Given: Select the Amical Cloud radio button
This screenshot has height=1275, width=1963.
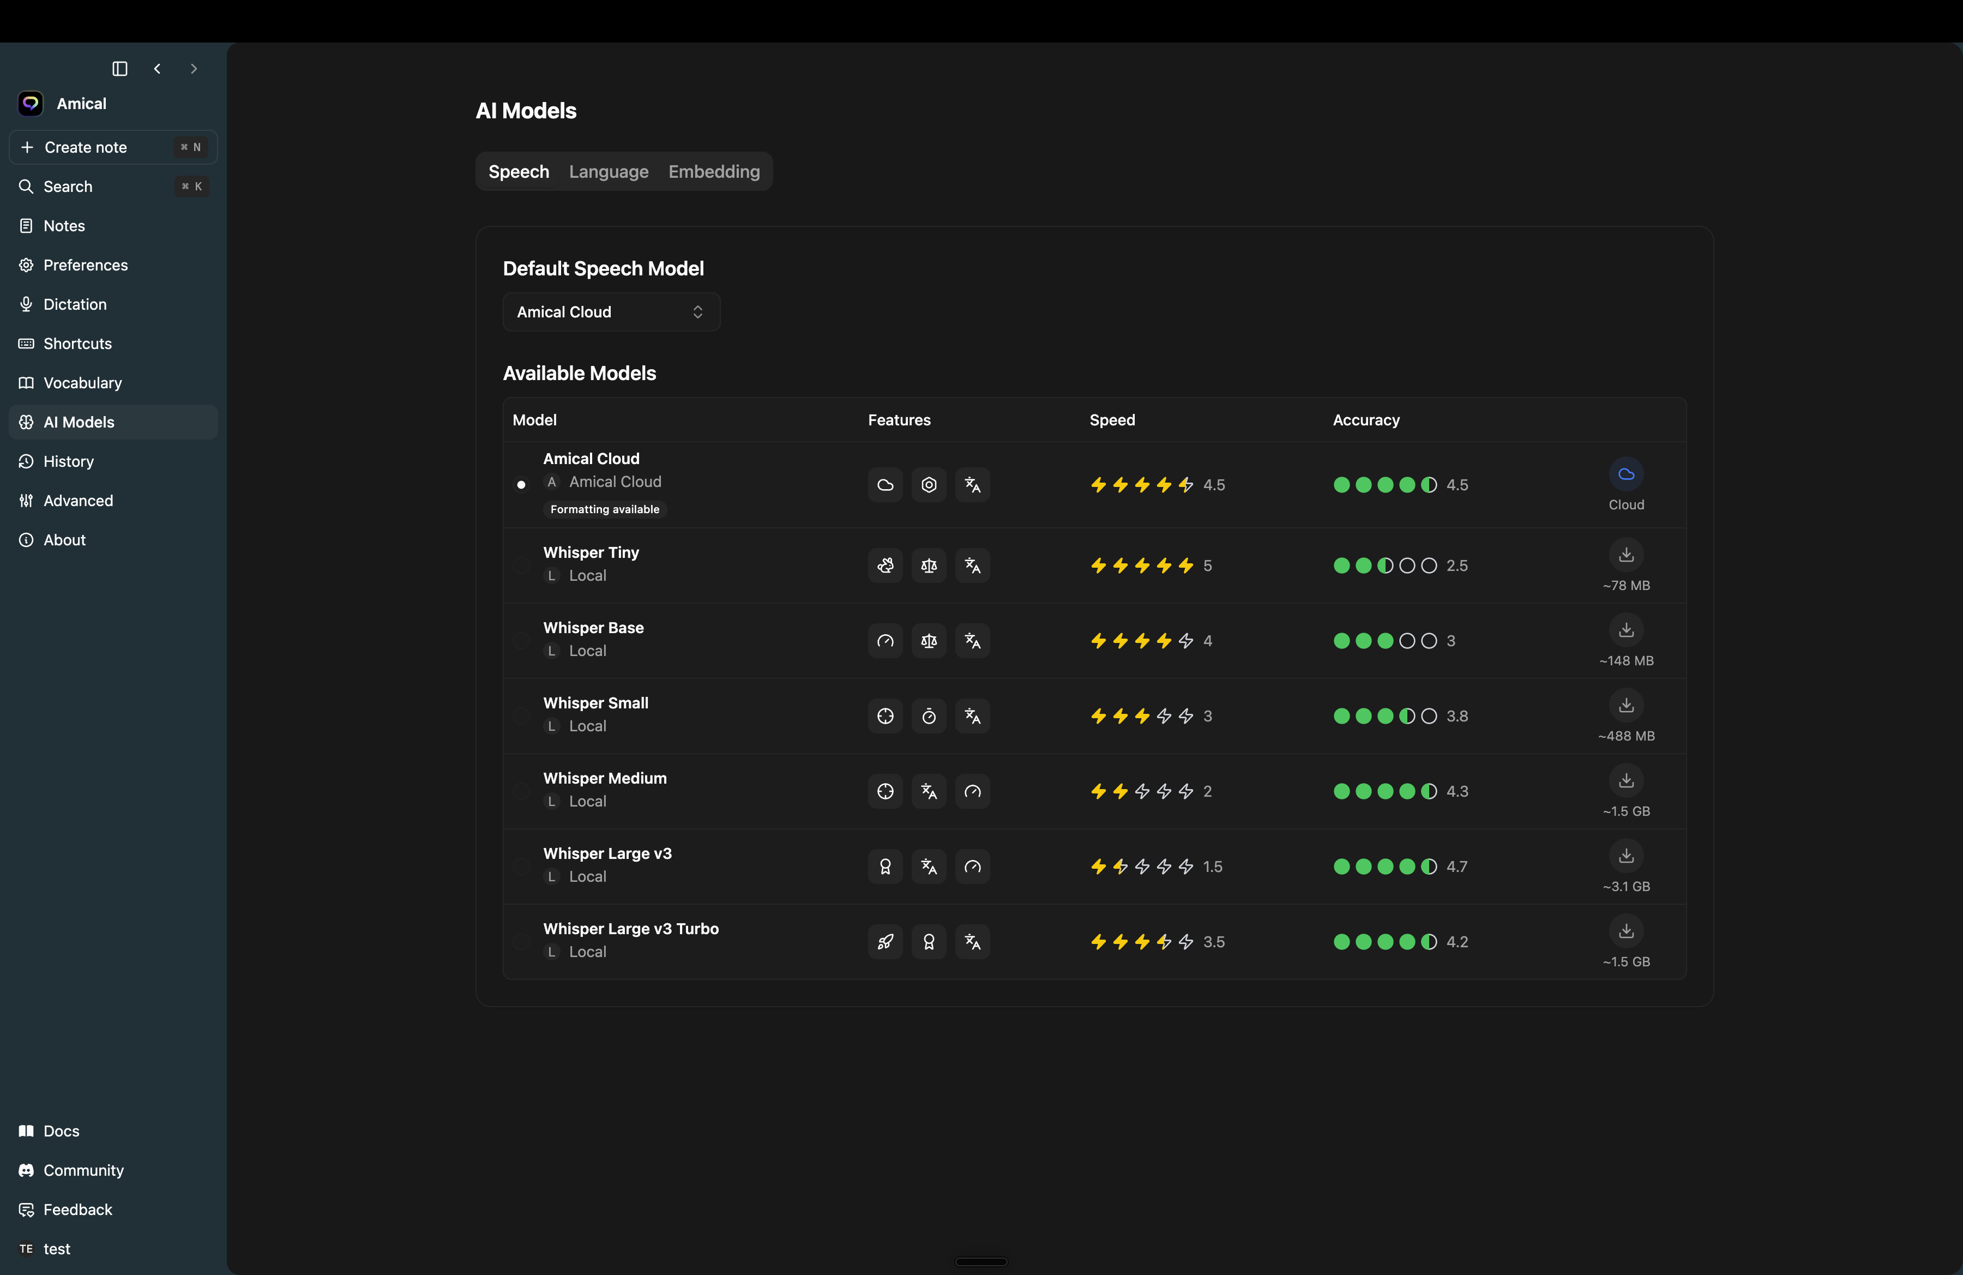Looking at the screenshot, I should [521, 485].
